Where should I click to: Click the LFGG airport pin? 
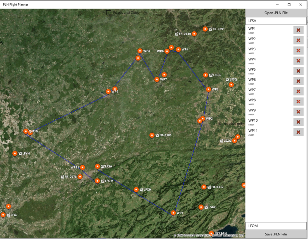click(x=205, y=75)
